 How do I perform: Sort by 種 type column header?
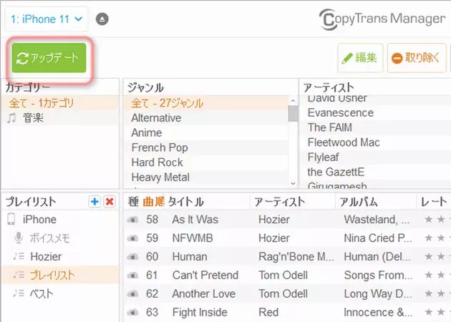coord(133,202)
